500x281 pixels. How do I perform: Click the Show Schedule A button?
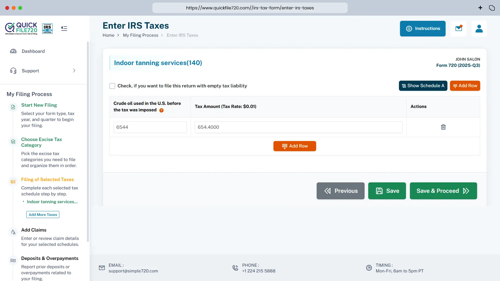coord(423,86)
